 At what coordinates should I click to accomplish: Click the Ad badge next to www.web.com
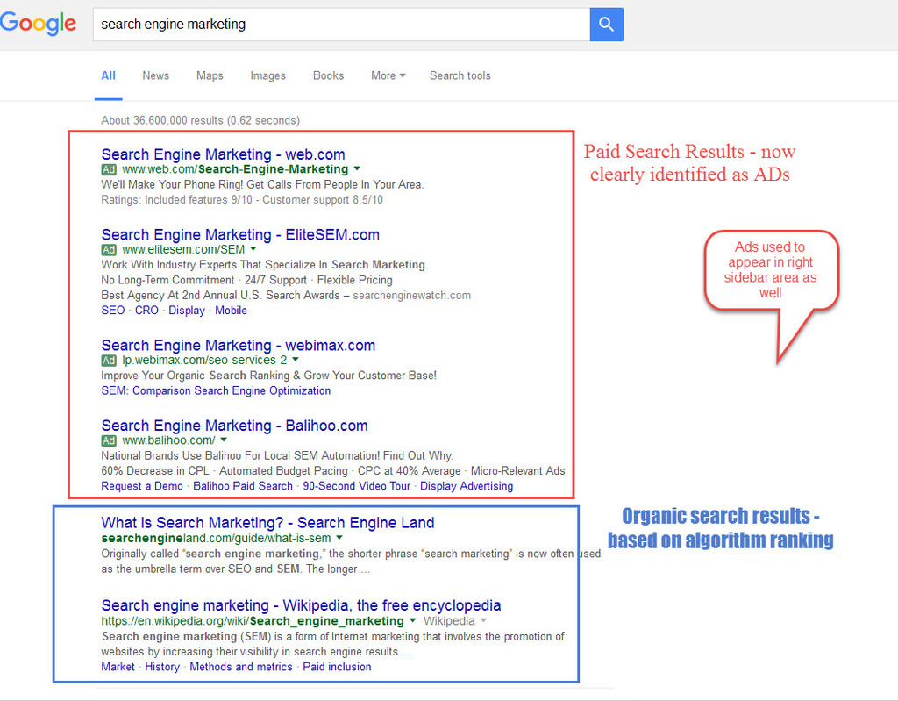(109, 169)
